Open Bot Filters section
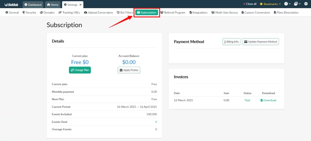The image size is (311, 141). pyautogui.click(x=125, y=12)
